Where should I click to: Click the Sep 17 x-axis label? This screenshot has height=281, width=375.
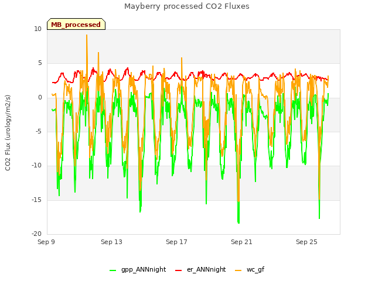click(176, 242)
